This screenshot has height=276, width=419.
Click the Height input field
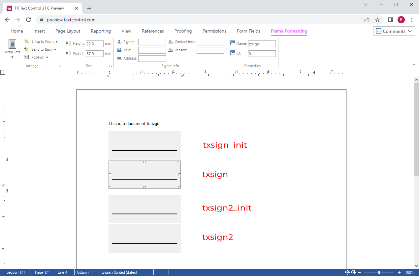tap(95, 43)
